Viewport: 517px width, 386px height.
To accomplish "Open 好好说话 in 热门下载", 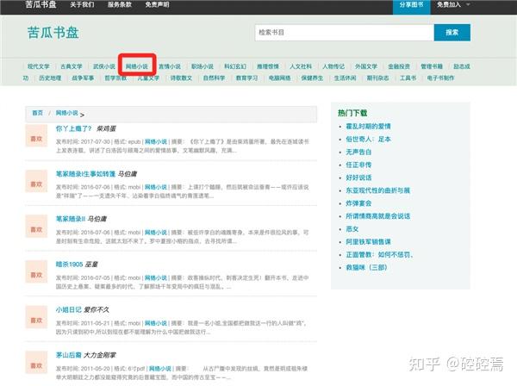I will point(358,177).
